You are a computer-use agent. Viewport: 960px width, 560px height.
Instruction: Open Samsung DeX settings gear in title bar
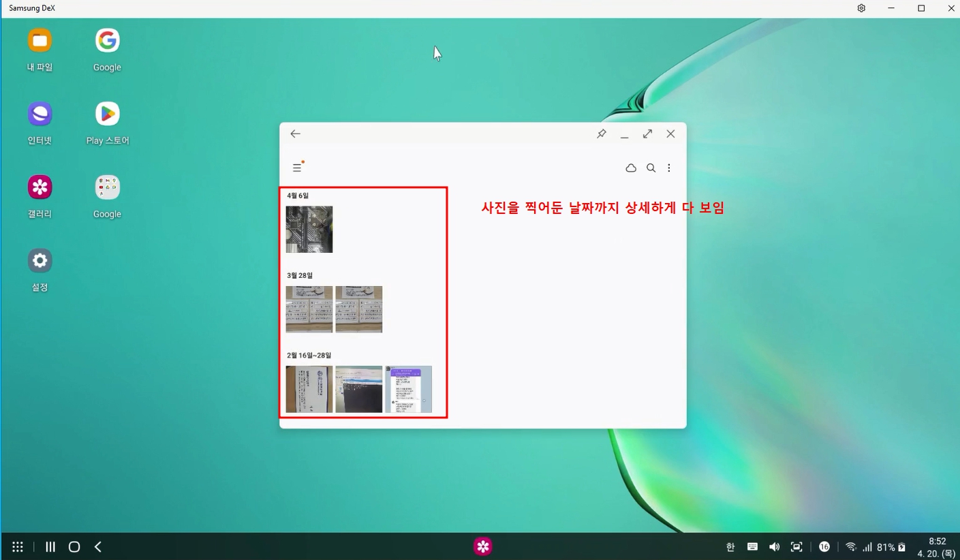point(861,8)
